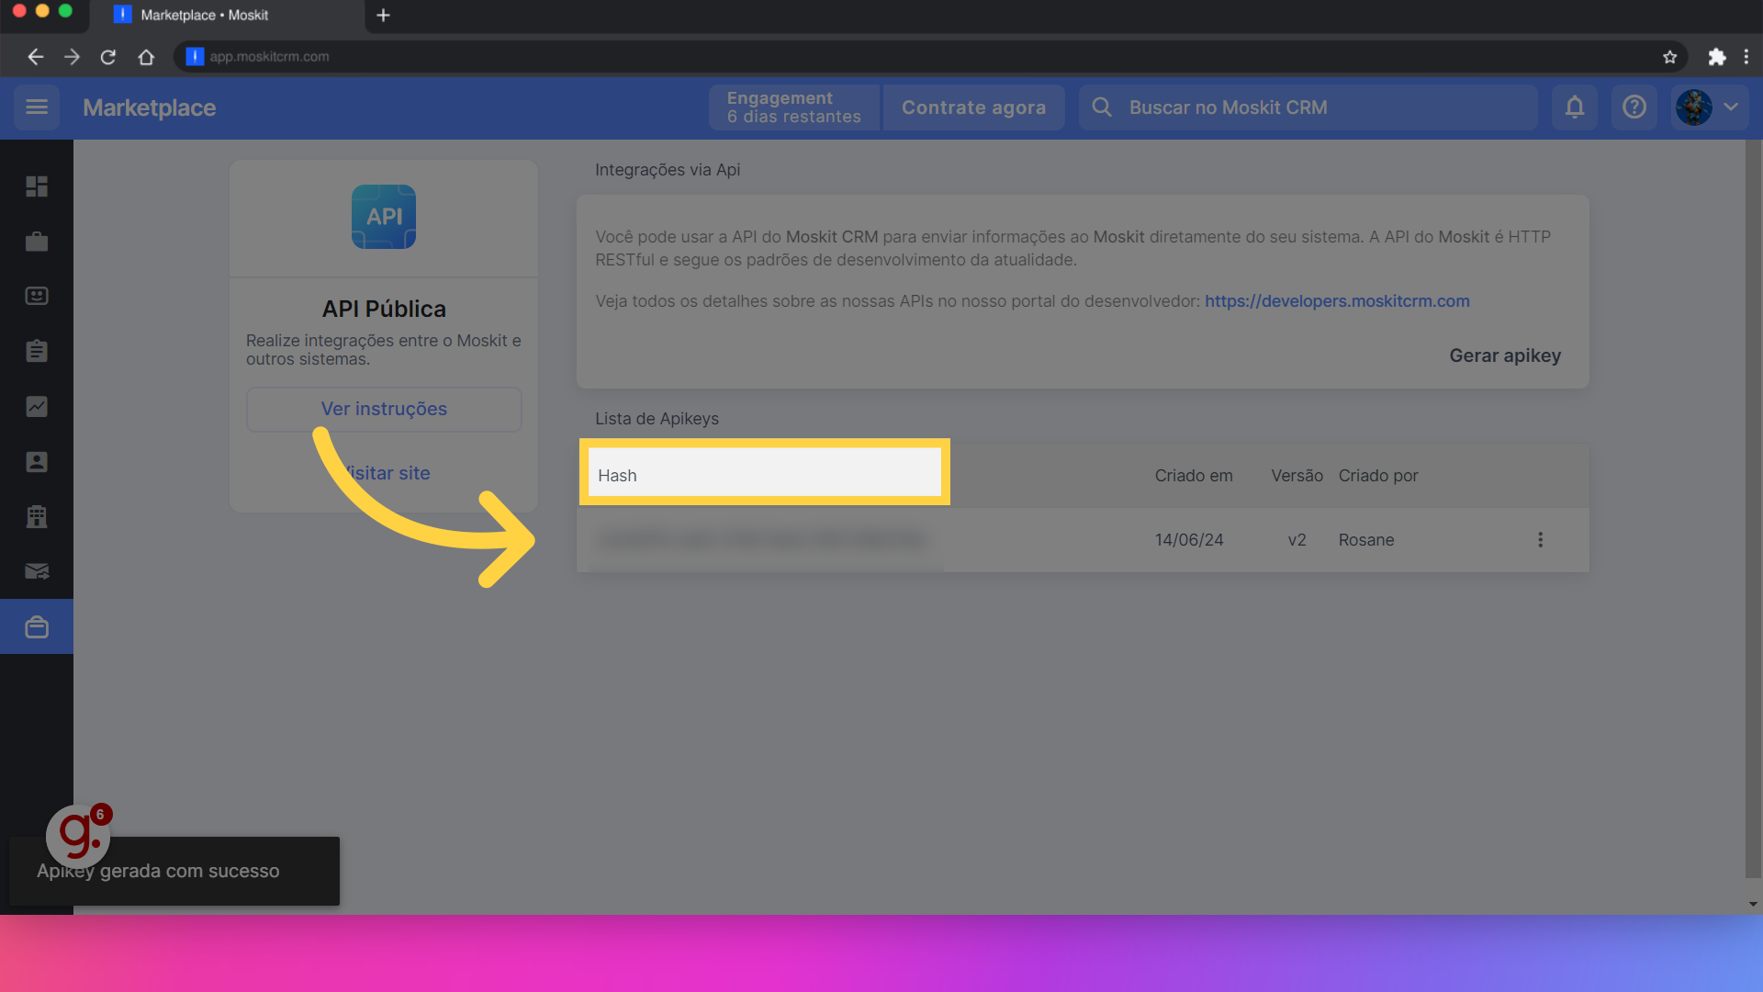Select the v2 version cell
1763x992 pixels.
pos(1297,540)
